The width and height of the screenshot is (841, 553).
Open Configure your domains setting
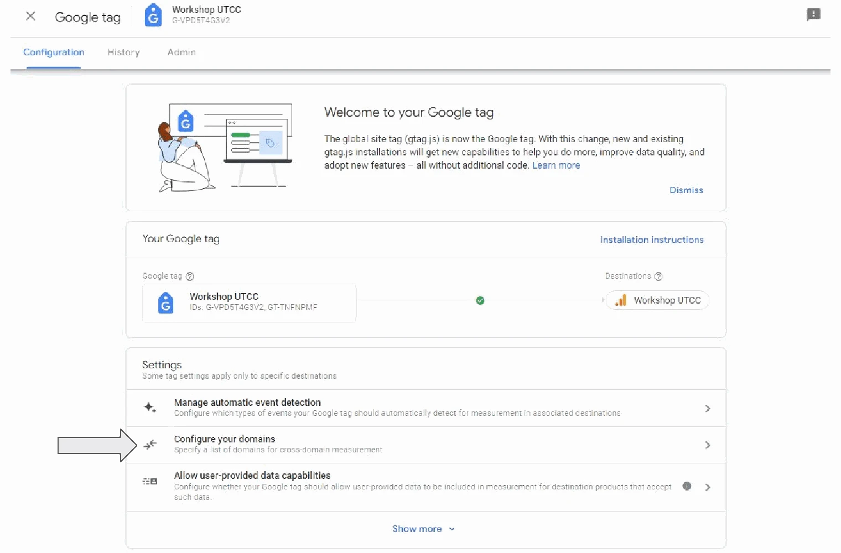(x=426, y=445)
